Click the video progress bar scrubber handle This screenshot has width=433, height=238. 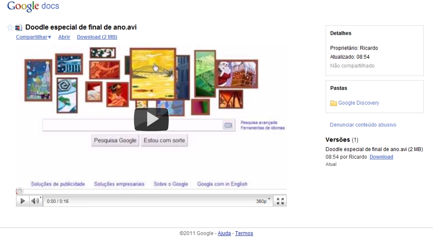point(20,191)
